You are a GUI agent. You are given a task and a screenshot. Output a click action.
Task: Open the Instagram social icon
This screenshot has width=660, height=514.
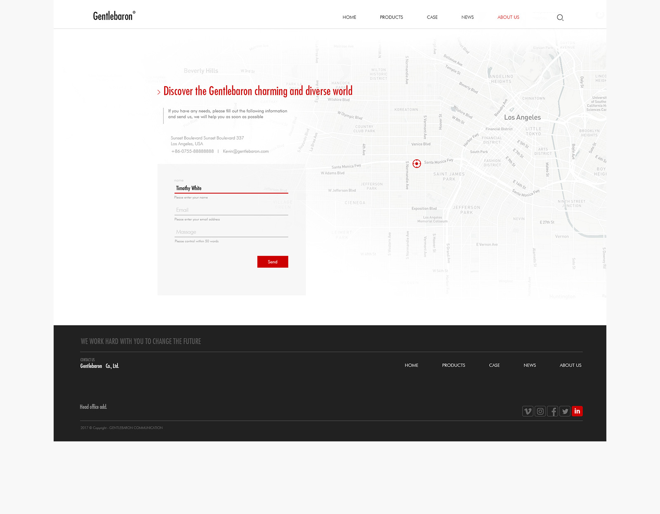tap(540, 411)
